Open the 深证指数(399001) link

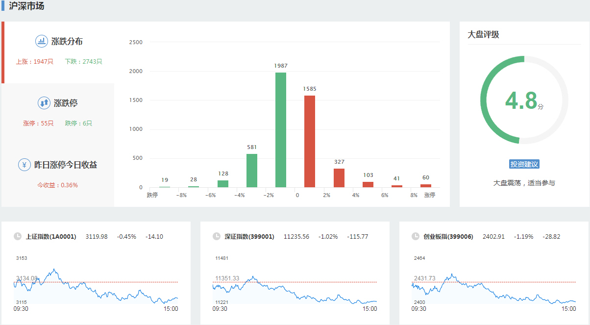[x=250, y=236]
